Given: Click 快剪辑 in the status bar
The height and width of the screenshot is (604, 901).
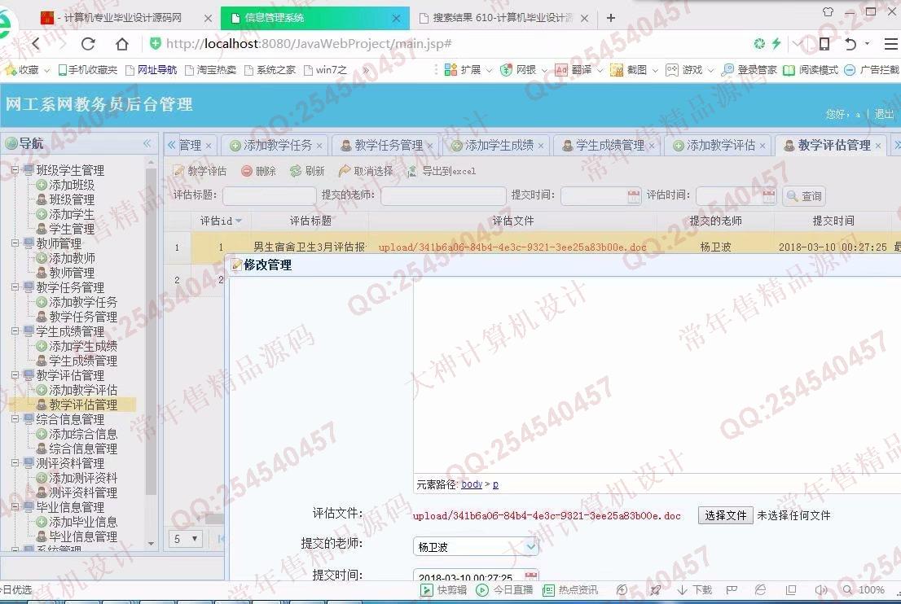Looking at the screenshot, I should pyautogui.click(x=444, y=590).
